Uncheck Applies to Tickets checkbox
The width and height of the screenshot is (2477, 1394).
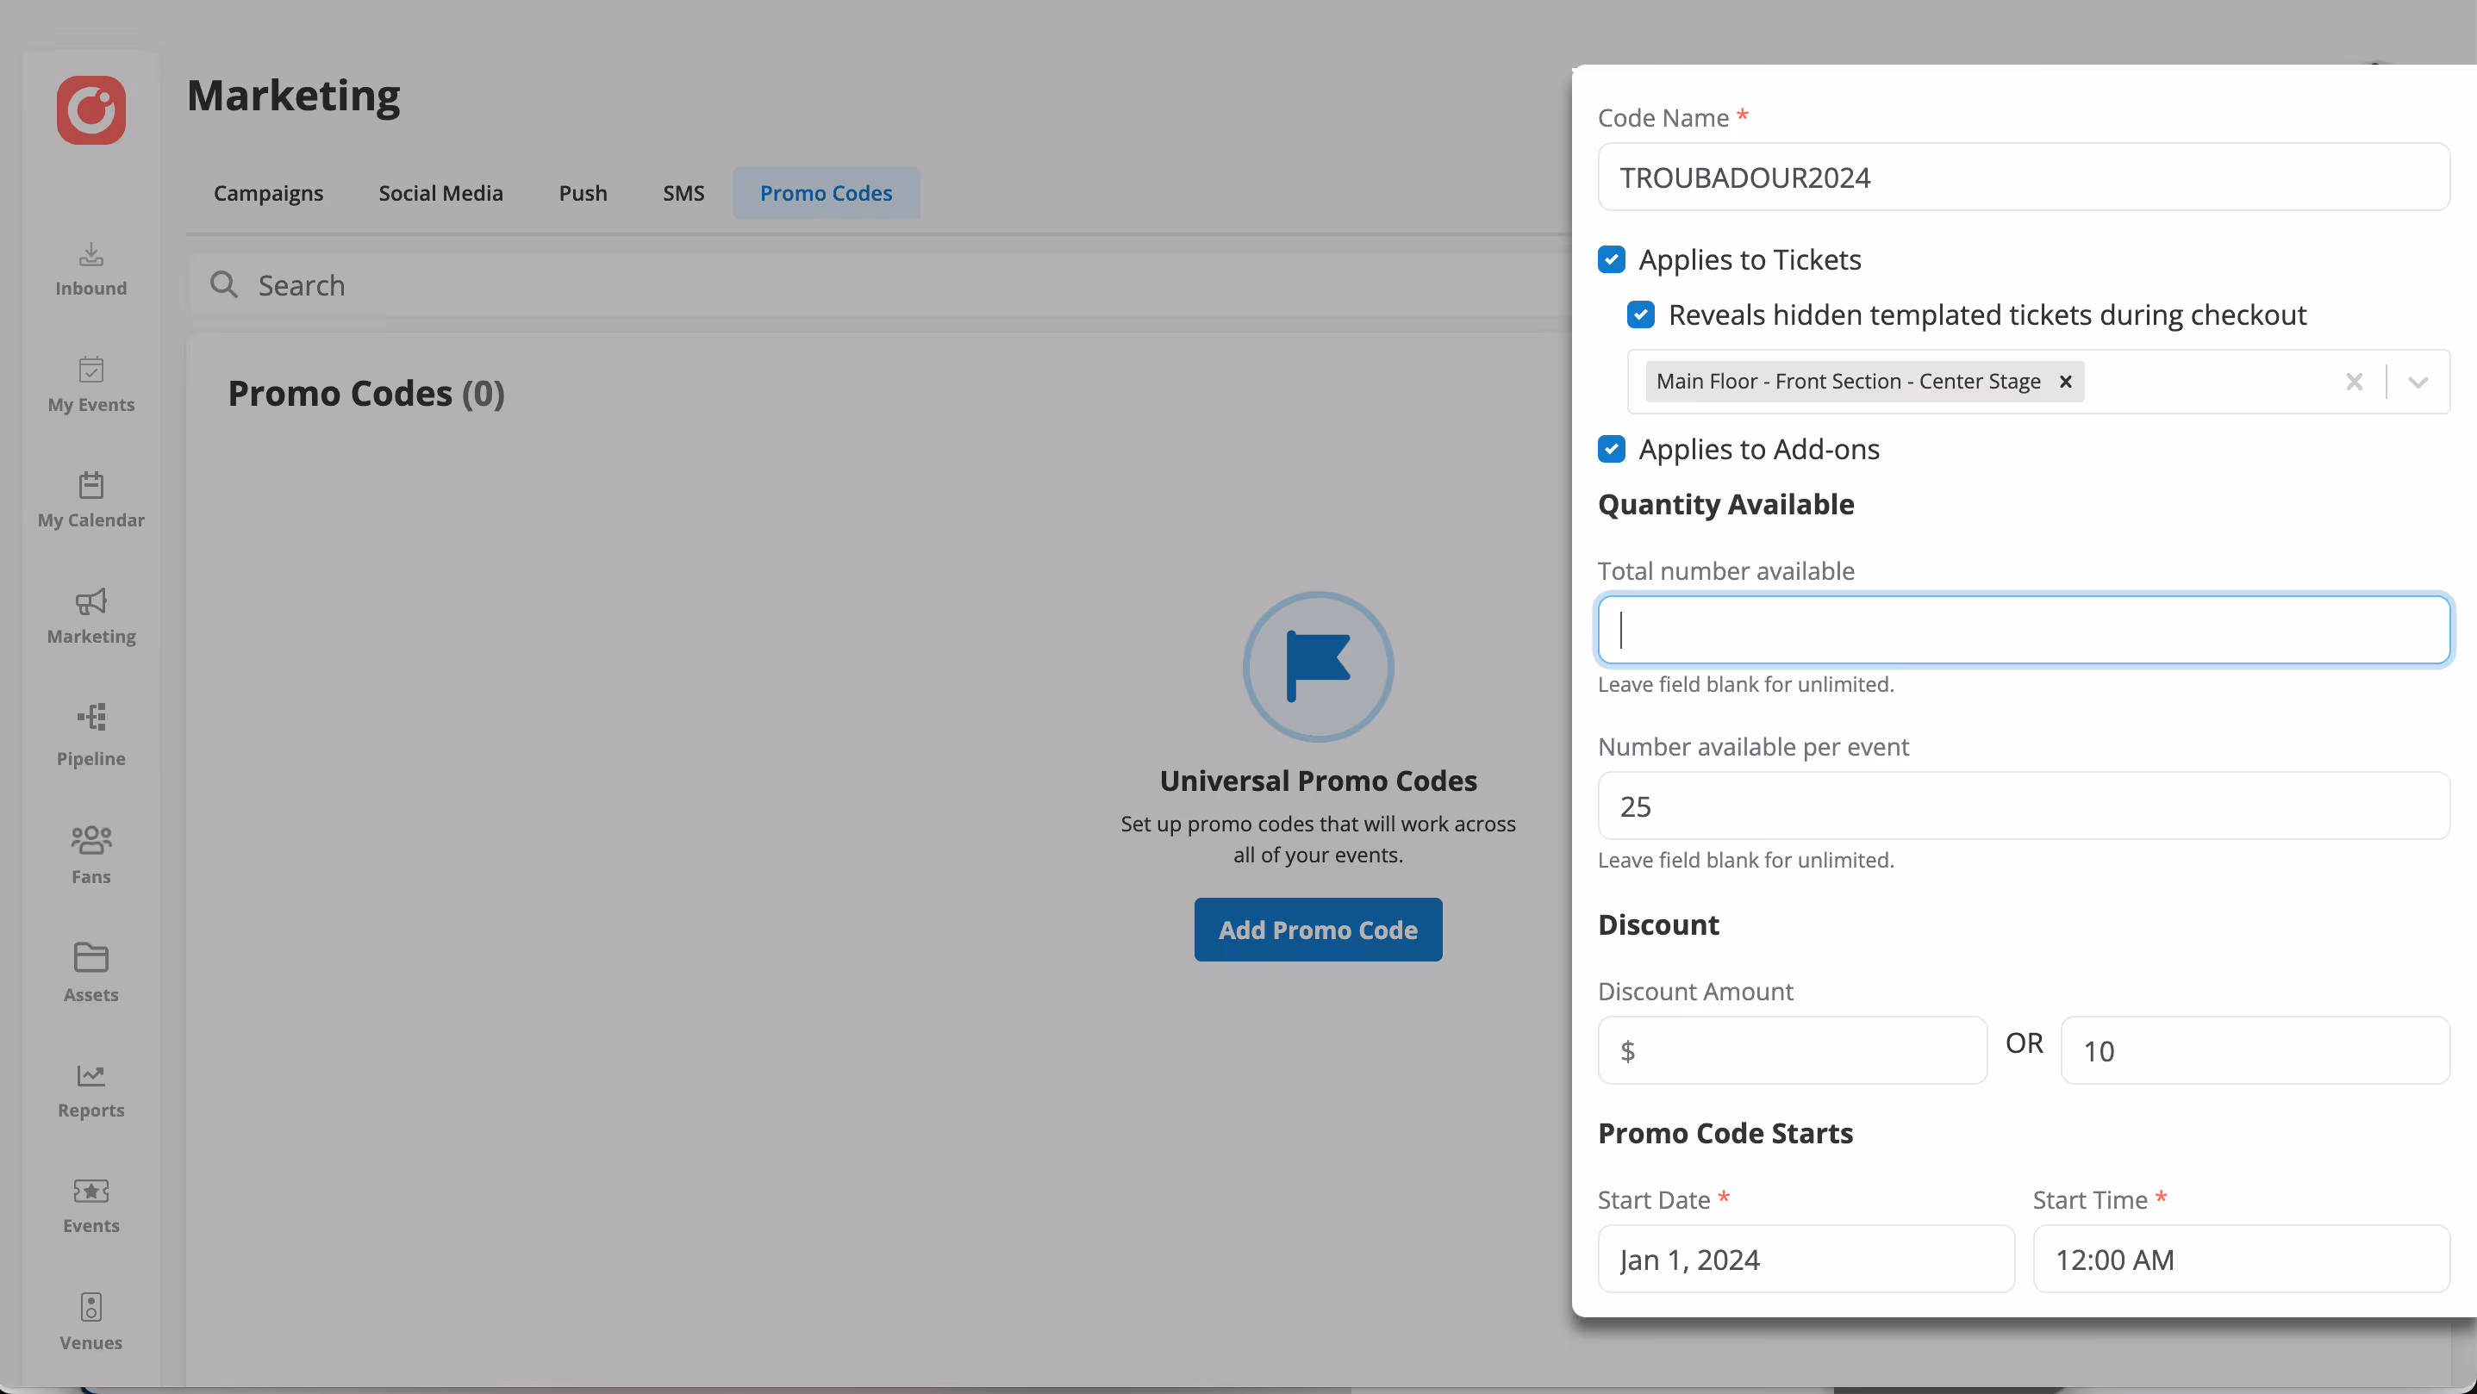pyautogui.click(x=1612, y=259)
